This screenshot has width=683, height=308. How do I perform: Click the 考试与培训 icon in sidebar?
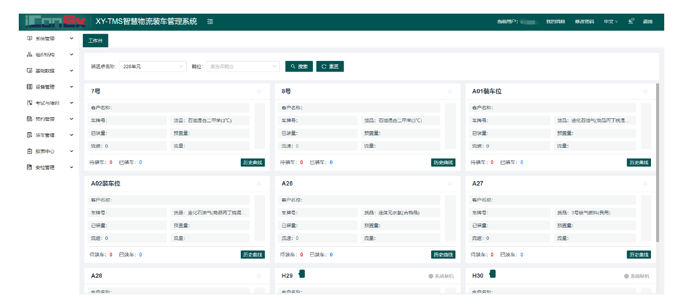[29, 103]
